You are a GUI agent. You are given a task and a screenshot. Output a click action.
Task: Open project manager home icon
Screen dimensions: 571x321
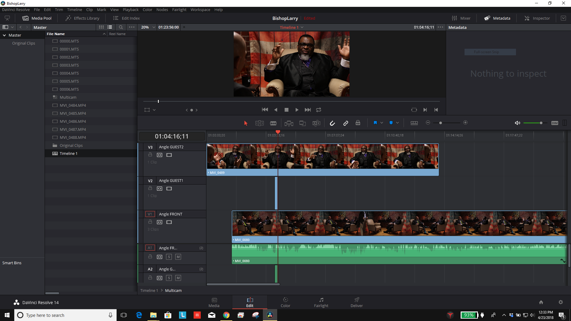coord(541,302)
